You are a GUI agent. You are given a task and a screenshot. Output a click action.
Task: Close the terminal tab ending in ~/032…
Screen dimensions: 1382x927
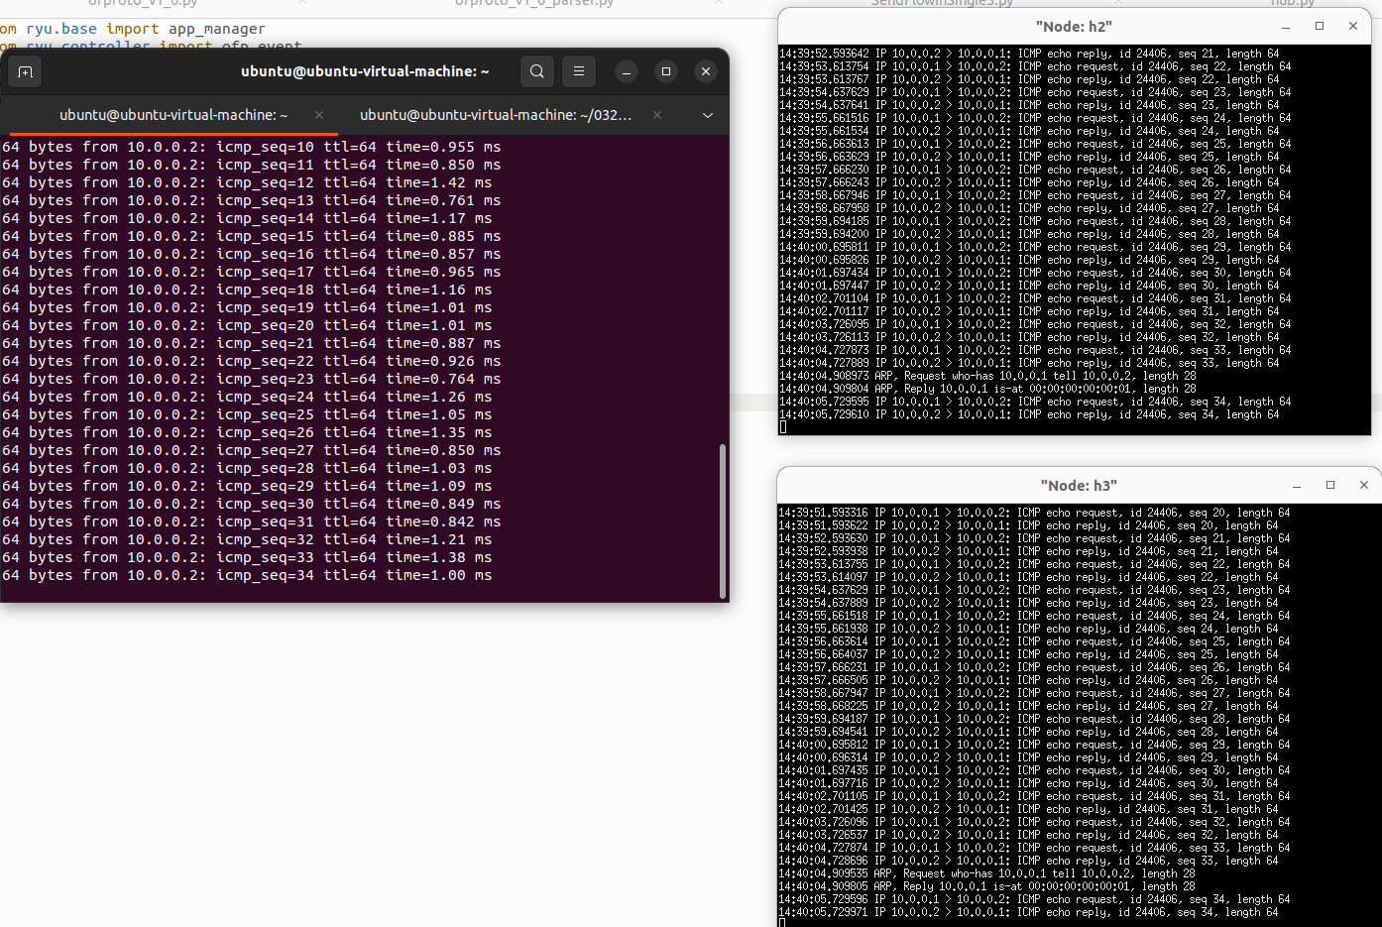[657, 115]
